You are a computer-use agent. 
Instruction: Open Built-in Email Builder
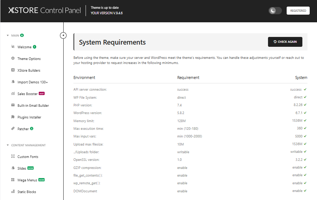[33, 106]
